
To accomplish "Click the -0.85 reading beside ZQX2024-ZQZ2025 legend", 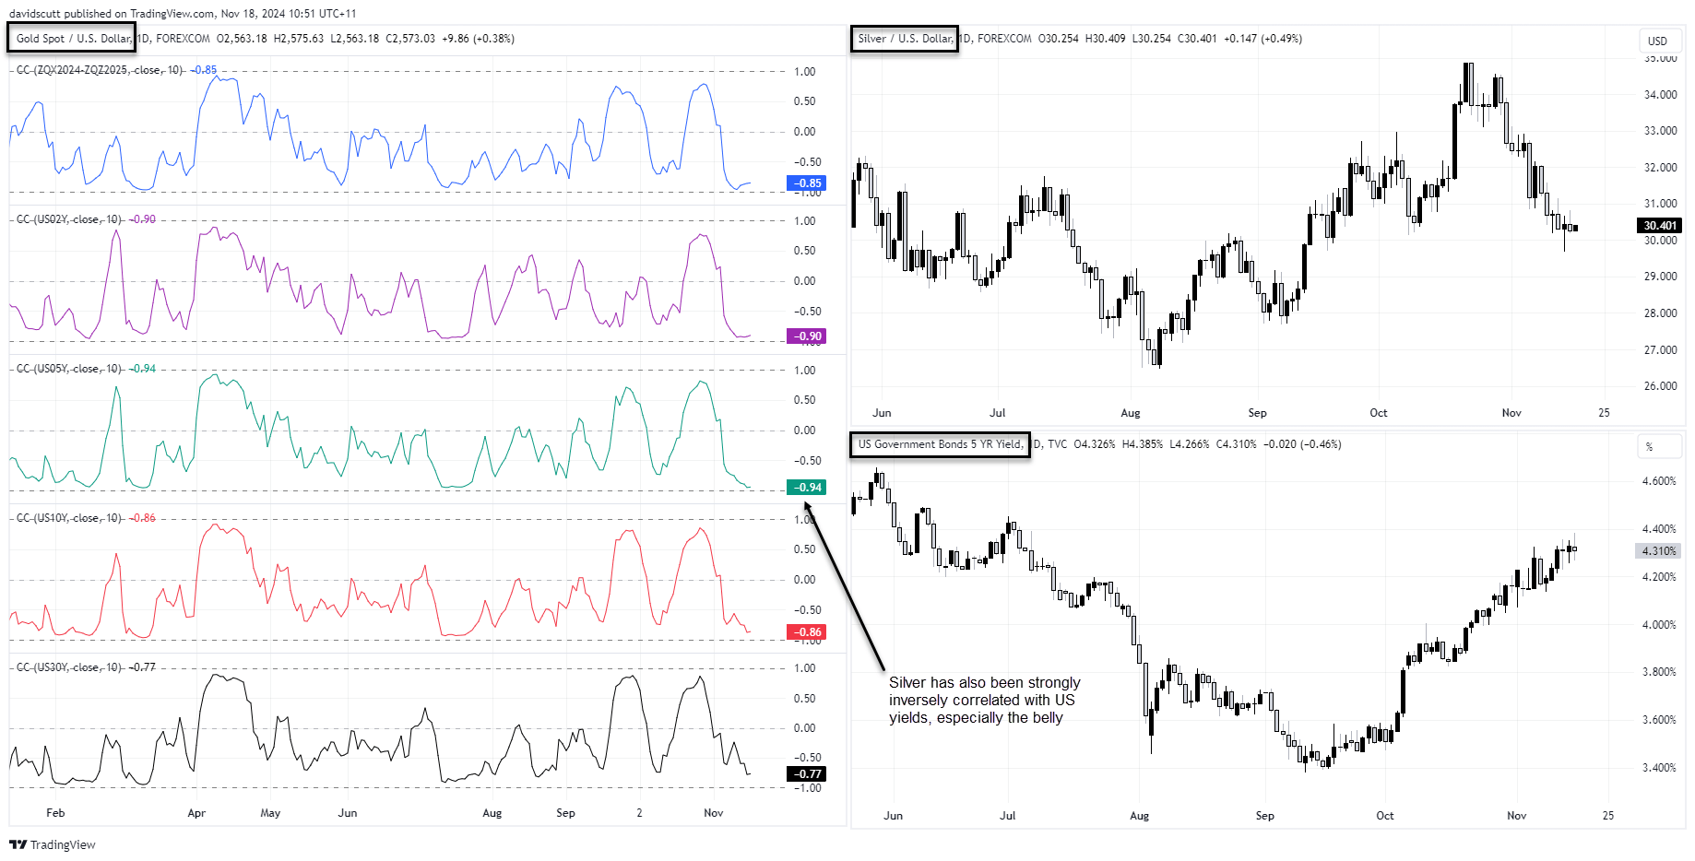I will coord(204,70).
